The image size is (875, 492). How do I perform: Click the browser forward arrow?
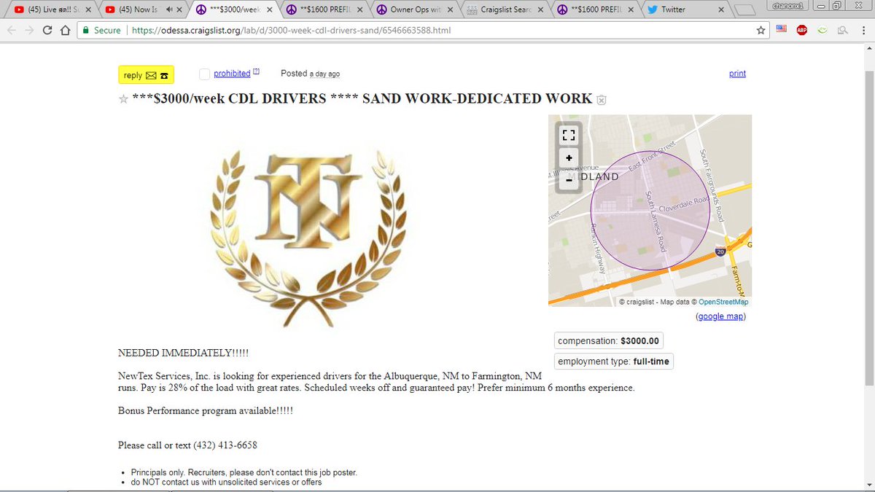tap(29, 31)
